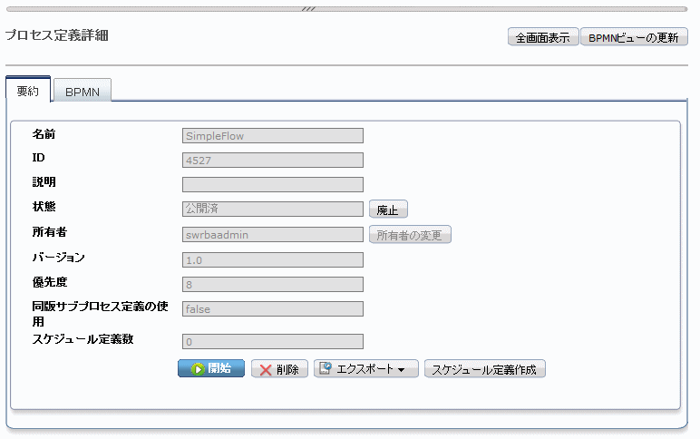700x439 pixels.
Task: Click the 所有者 label
Action: coord(50,232)
